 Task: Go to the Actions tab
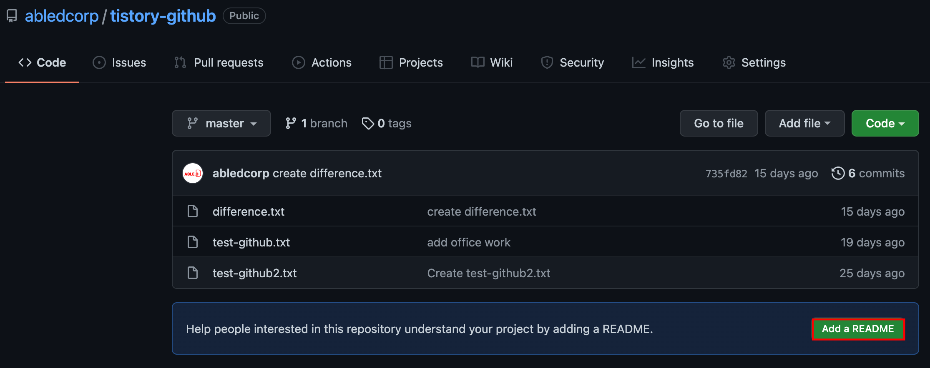(x=322, y=62)
